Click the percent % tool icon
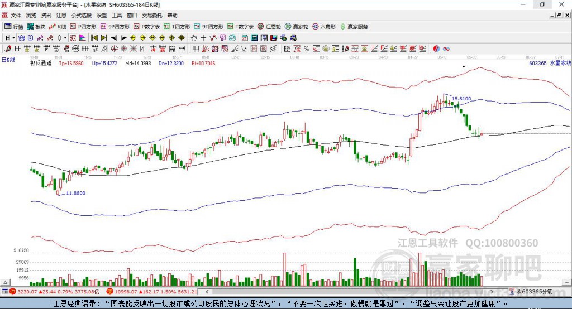The width and height of the screenshot is (572, 309). coord(307,49)
